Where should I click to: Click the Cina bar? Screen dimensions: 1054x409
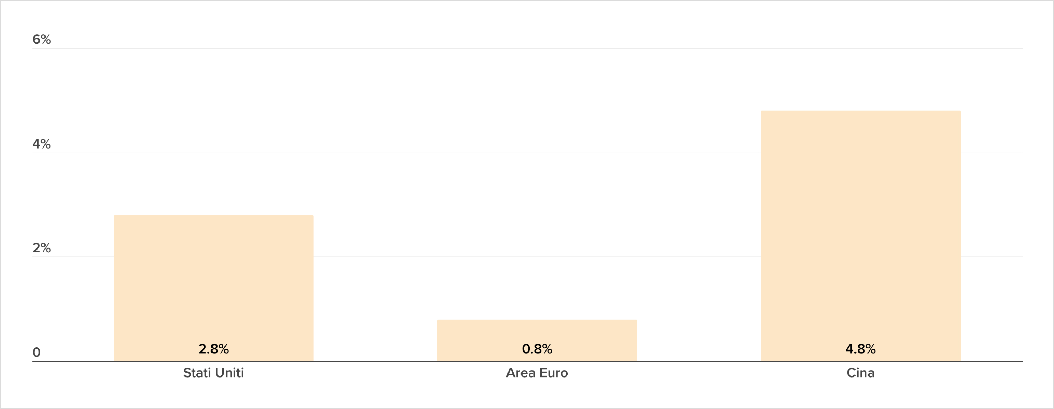pos(860,235)
